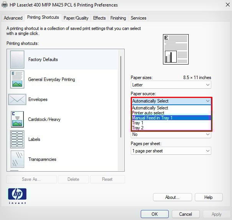The image size is (232, 220).
Task: Collapse the Paper source dropdown arrow
Action: (x=208, y=101)
